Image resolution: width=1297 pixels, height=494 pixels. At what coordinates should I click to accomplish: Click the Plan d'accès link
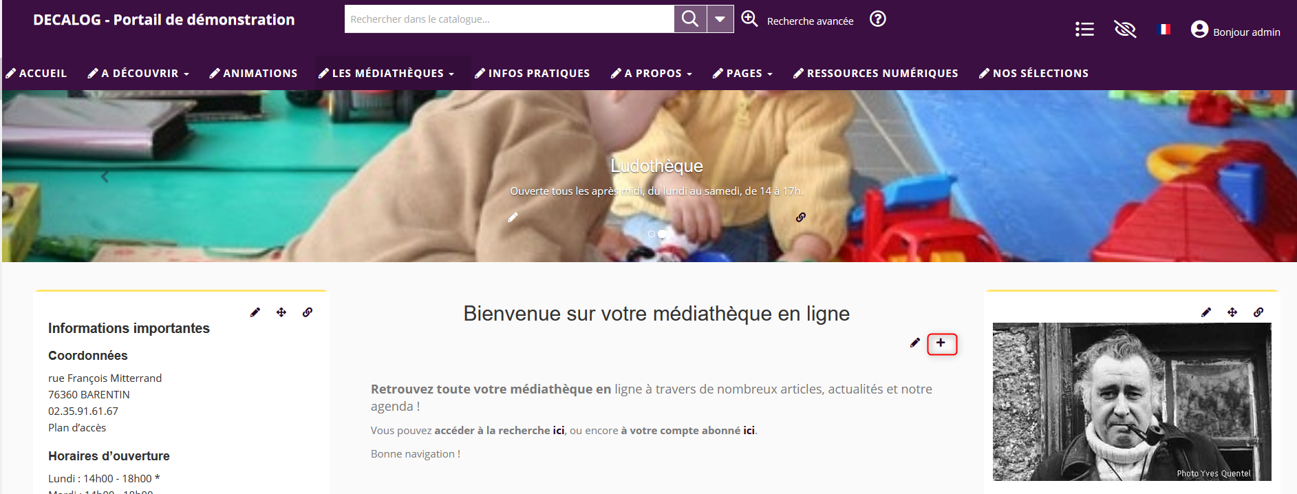[x=77, y=427]
